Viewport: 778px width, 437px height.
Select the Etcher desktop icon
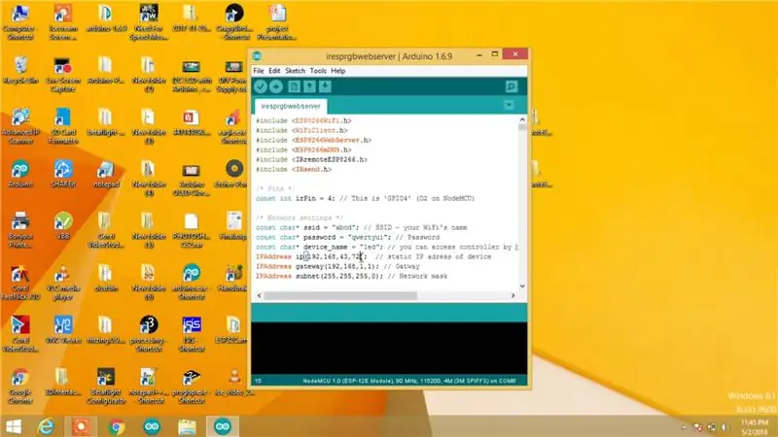coord(233,175)
